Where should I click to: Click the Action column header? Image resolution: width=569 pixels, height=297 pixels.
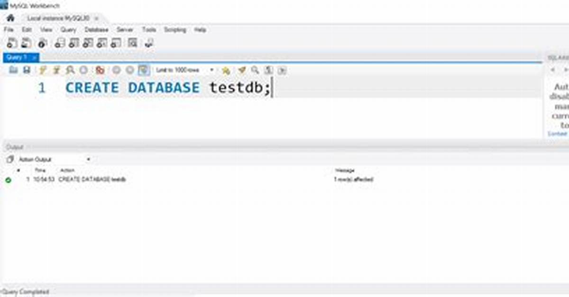tap(67, 170)
